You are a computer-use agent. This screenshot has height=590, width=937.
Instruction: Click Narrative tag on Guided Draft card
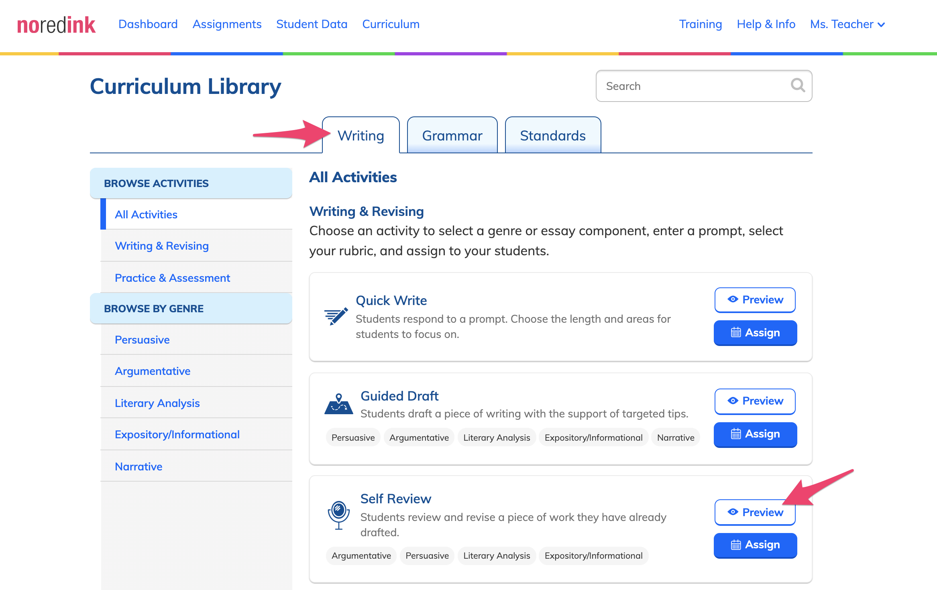tap(676, 437)
